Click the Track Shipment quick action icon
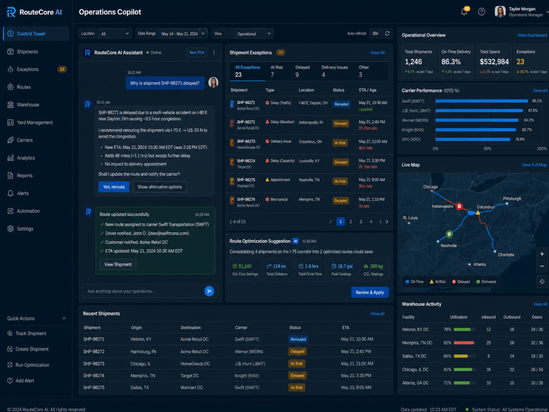Screen dimensions: 549x412 click(10, 333)
